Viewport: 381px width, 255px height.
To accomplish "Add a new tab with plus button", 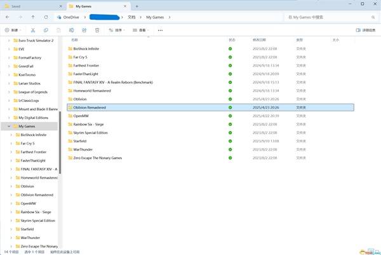I will point(137,6).
